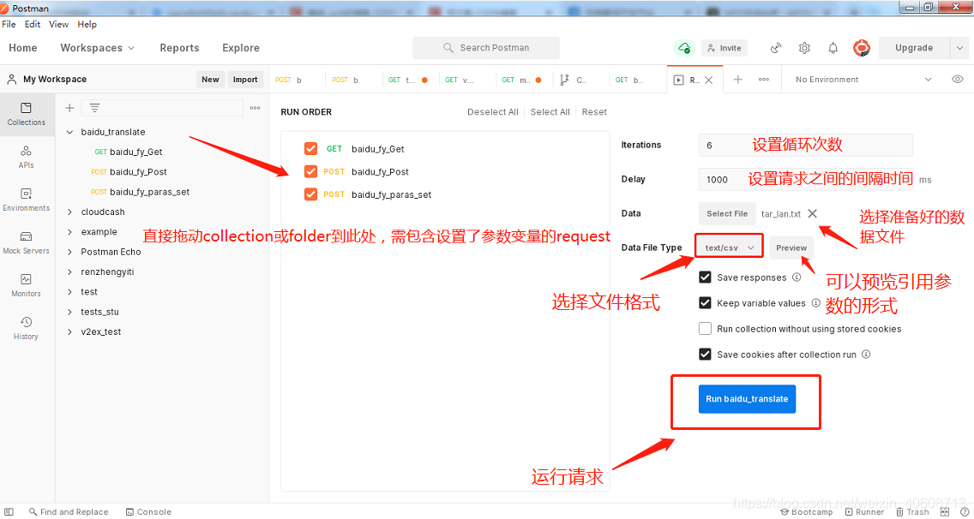This screenshot has width=974, height=519.
Task: Click the Invite button
Action: (724, 48)
